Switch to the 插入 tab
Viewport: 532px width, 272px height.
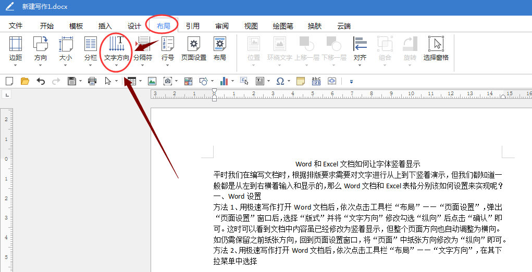(x=105, y=26)
